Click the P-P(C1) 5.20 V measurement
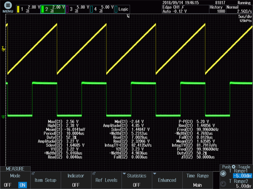Screen dimensions: 253x189 (x=194, y=121)
